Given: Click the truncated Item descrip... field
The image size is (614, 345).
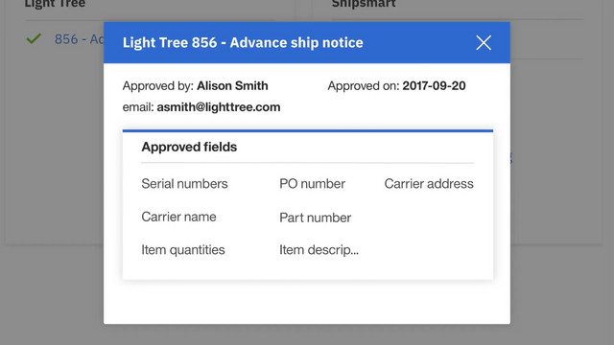Looking at the screenshot, I should [319, 249].
